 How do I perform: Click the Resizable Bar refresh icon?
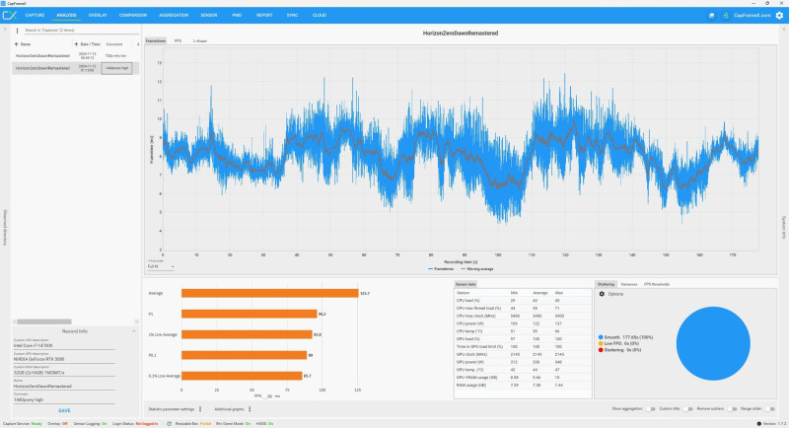(x=169, y=424)
